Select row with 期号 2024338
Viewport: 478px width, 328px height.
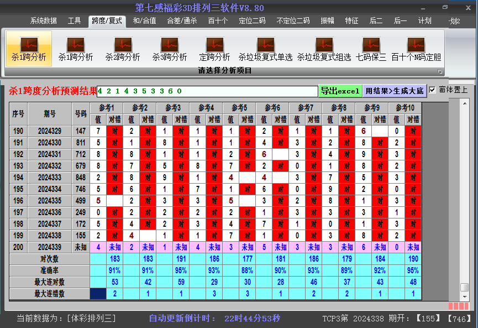pyautogui.click(x=216, y=236)
